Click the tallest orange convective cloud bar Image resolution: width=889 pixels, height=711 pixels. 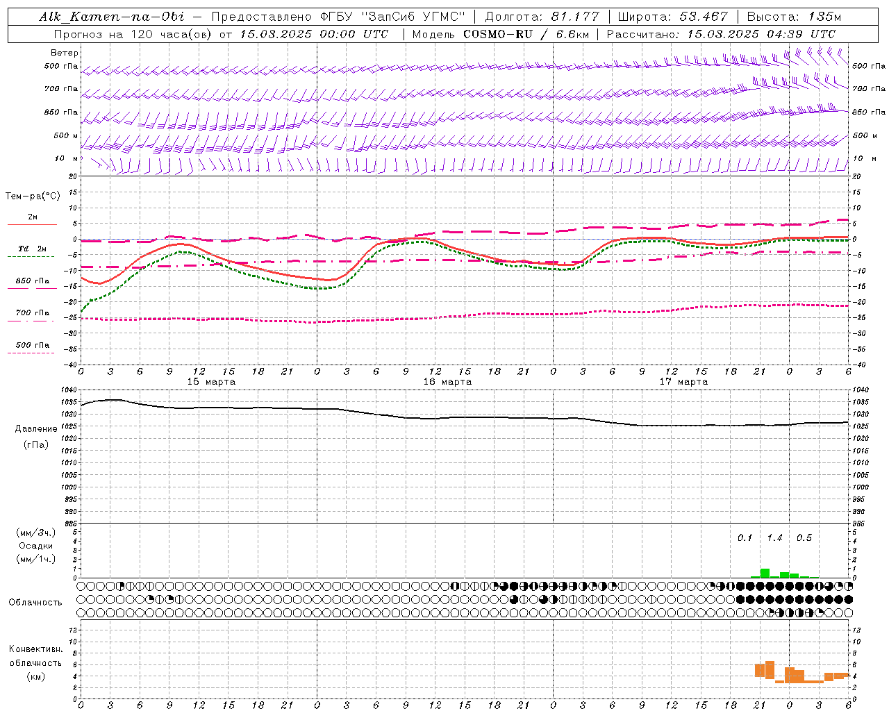click(770, 669)
